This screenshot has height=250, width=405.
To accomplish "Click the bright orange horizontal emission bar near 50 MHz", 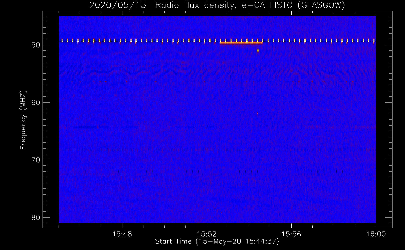I will pos(241,43).
